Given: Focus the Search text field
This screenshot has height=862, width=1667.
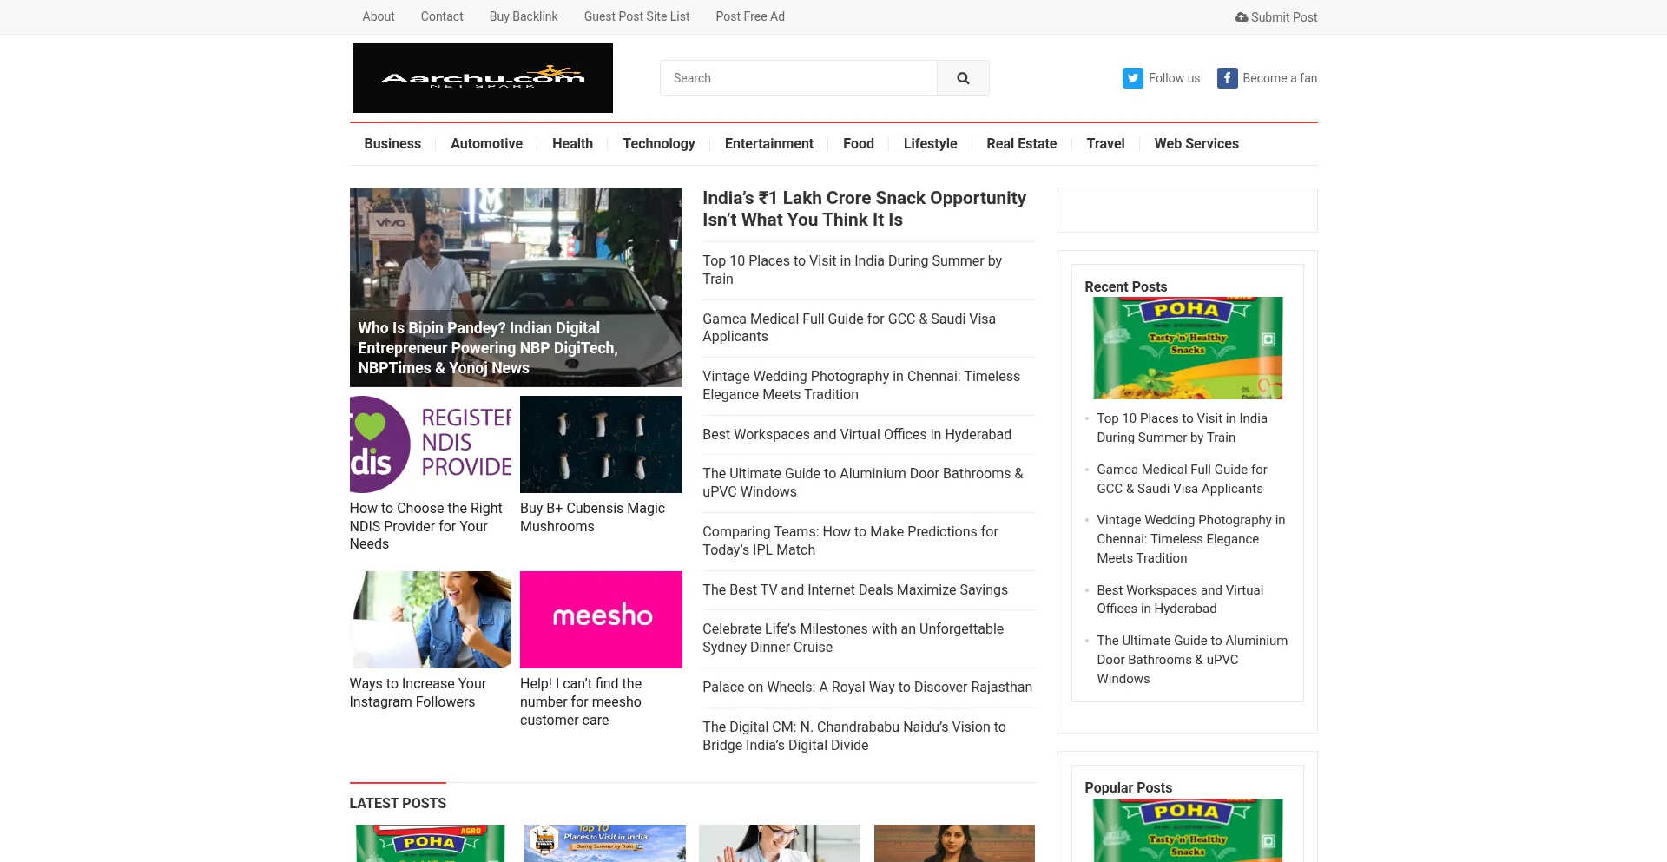Looking at the screenshot, I should tap(799, 78).
